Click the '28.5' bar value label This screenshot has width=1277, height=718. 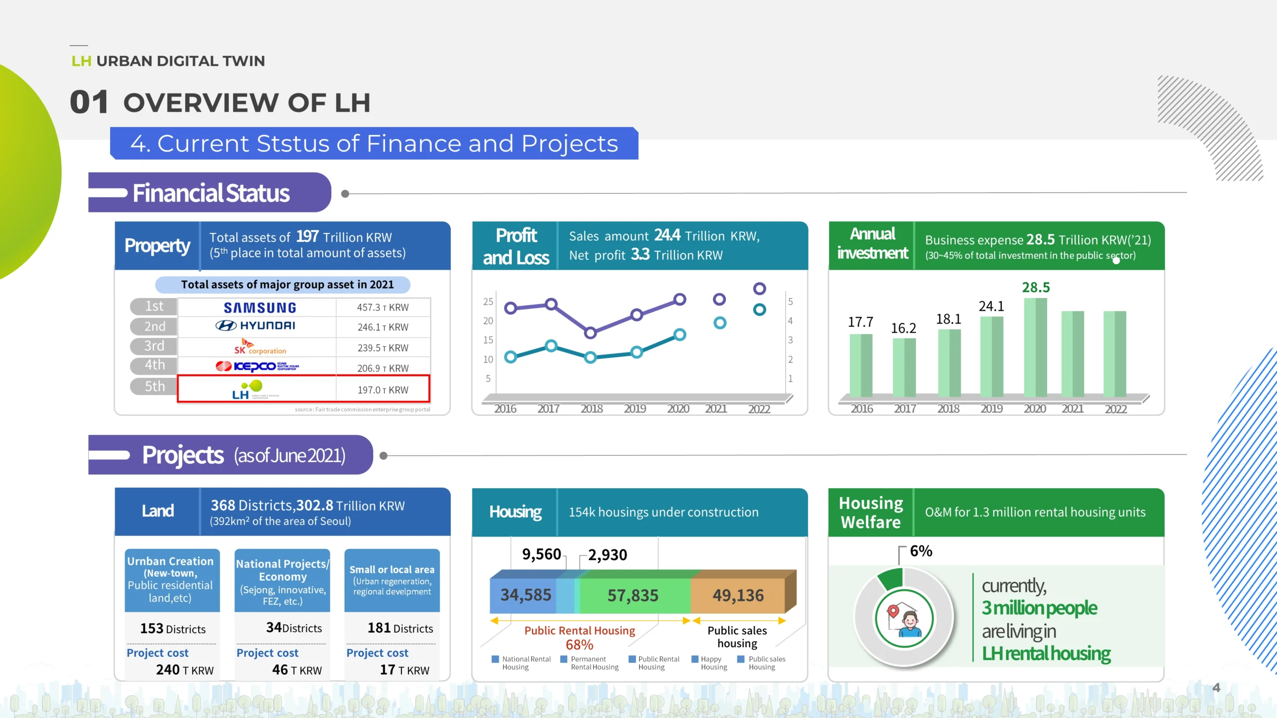1036,288
